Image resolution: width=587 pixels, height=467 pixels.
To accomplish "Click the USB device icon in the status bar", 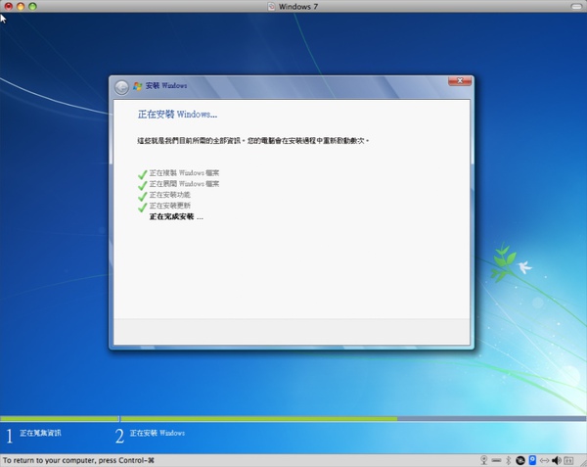I will click(496, 460).
